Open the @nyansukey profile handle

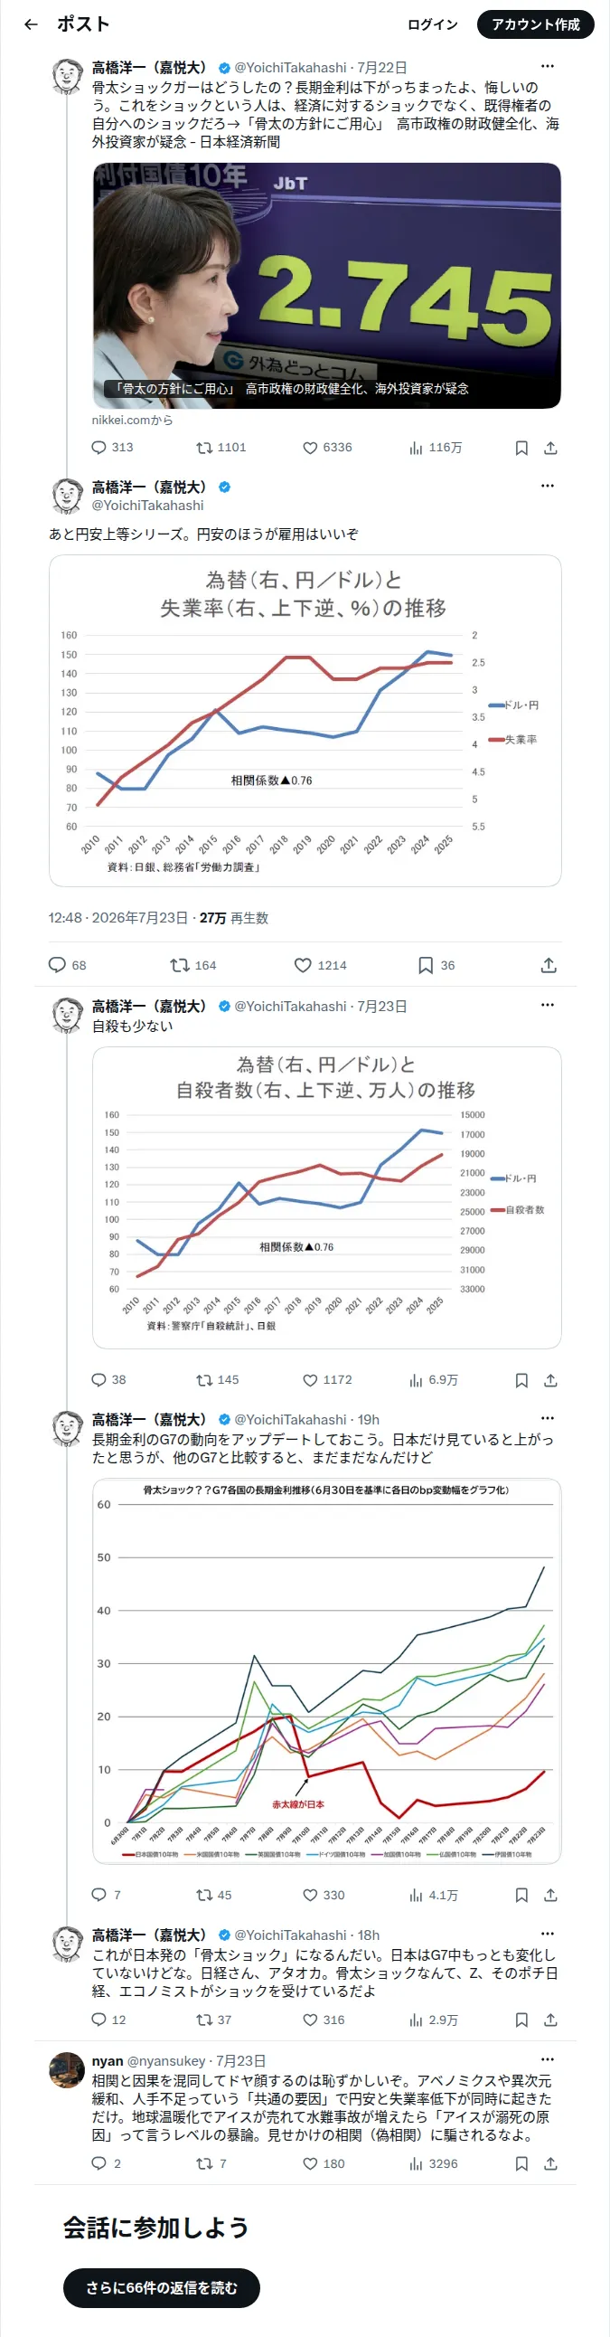point(166,2061)
